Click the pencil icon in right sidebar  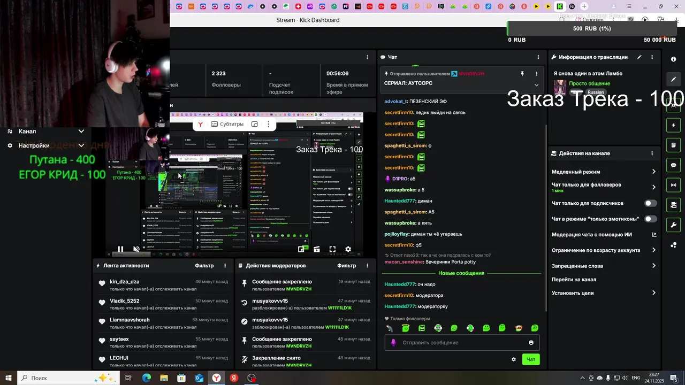tap(674, 79)
